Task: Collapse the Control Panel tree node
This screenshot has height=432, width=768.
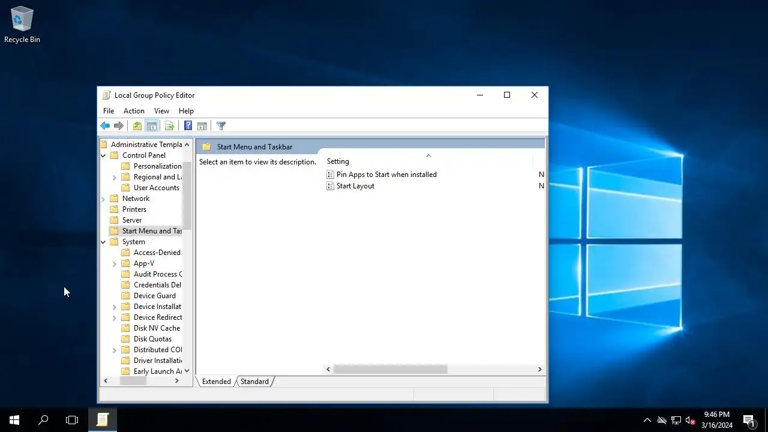Action: click(103, 155)
